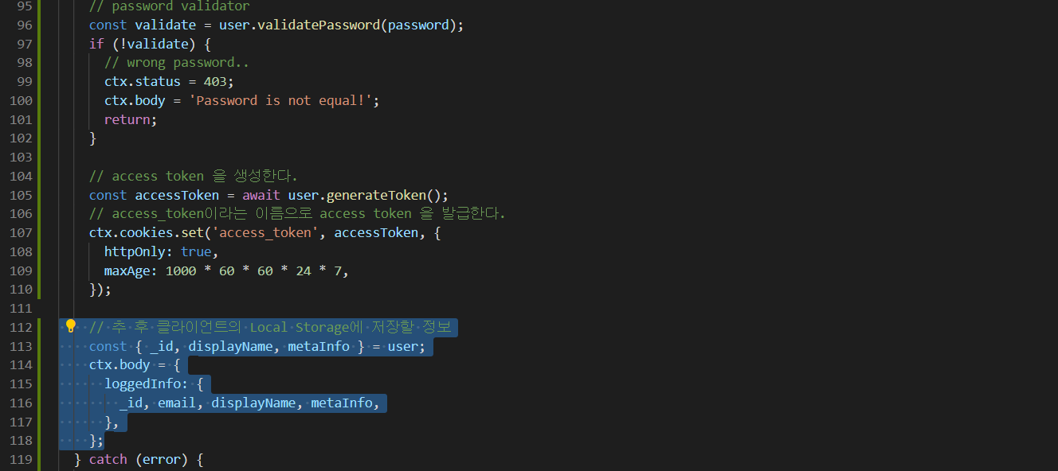Click line number 107 in the gutter
This screenshot has width=1058, height=471.
click(21, 232)
